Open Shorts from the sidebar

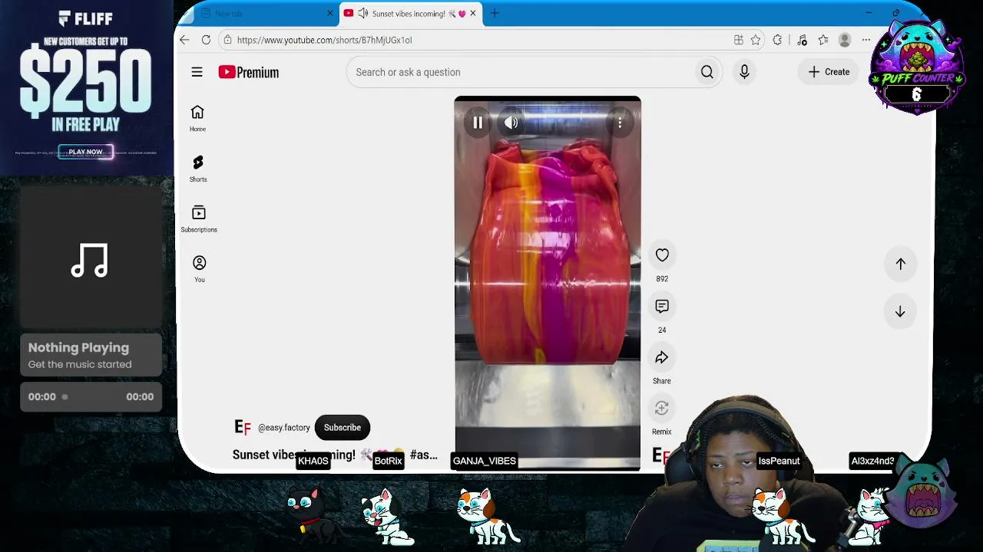pyautogui.click(x=198, y=169)
